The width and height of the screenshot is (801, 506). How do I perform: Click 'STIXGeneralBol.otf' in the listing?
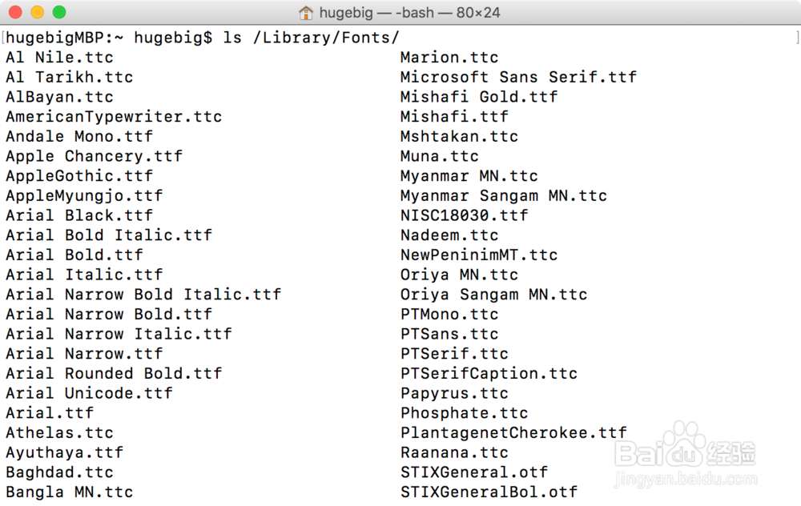pos(489,492)
